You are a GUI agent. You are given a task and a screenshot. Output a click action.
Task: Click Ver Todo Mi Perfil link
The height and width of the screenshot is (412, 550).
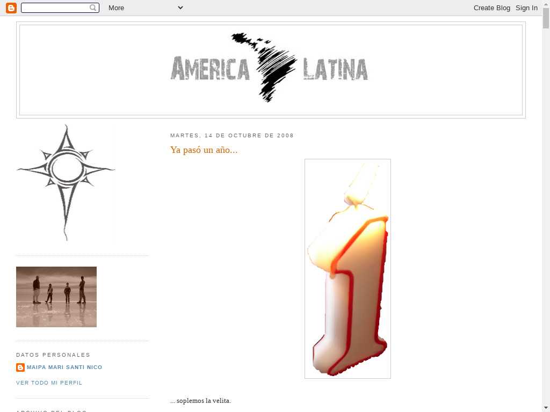(49, 383)
